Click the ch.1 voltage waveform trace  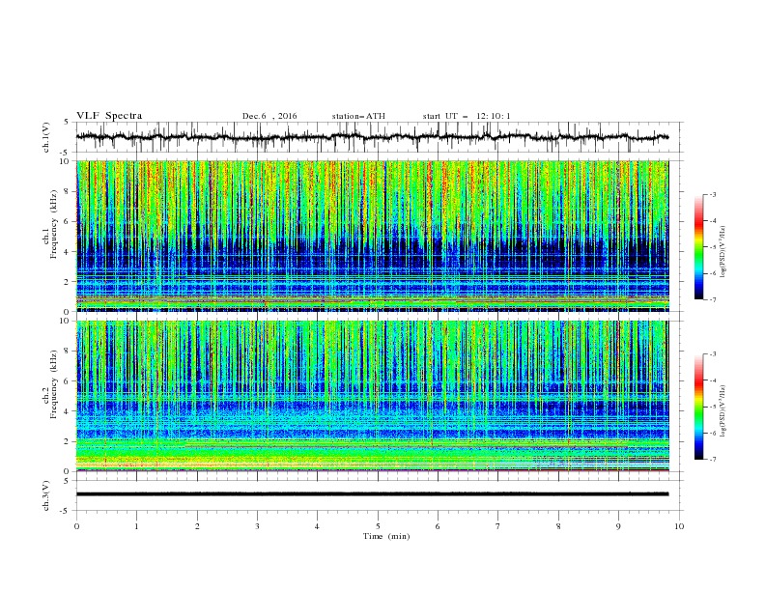pyautogui.click(x=372, y=137)
